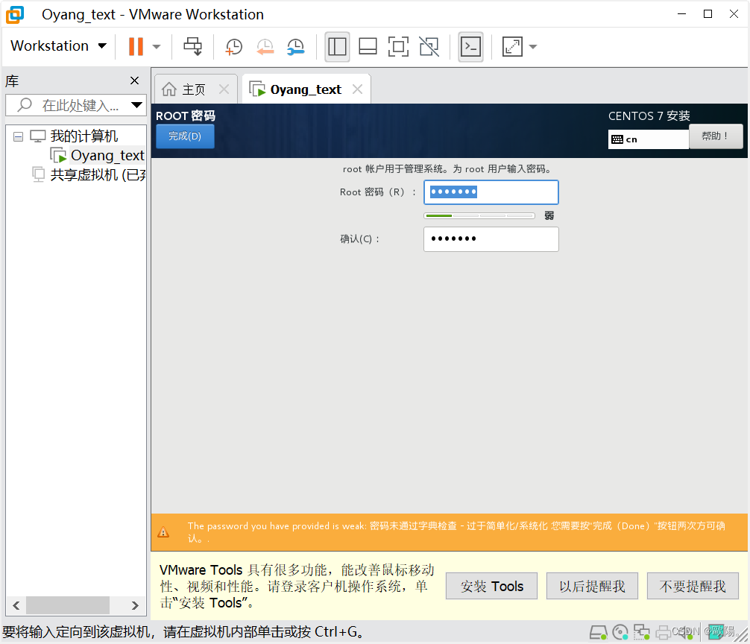Open stretch display options dropdown

point(533,47)
